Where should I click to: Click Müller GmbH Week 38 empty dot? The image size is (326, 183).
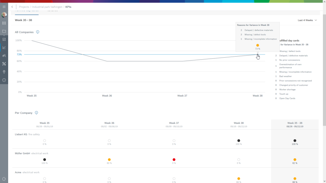tap(239, 160)
